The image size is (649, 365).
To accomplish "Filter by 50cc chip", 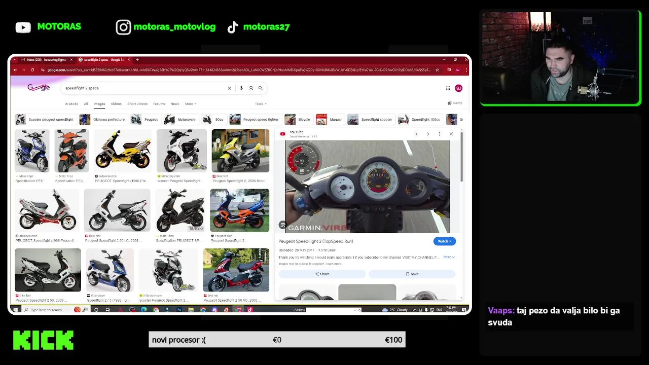I will click(213, 120).
